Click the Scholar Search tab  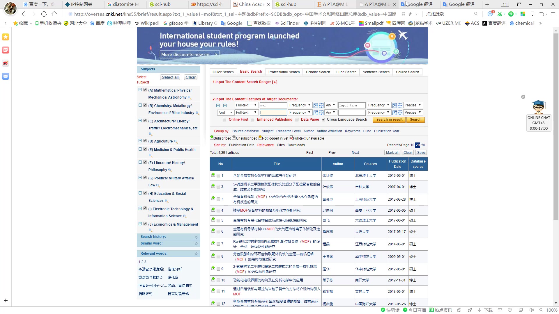(318, 72)
